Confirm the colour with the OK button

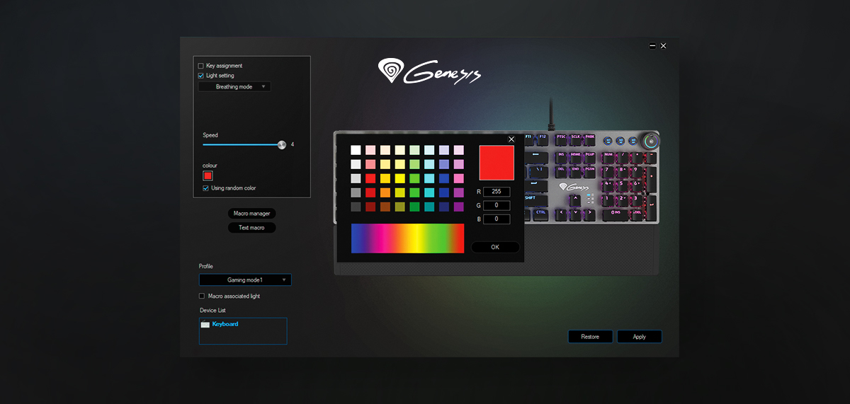tap(494, 247)
